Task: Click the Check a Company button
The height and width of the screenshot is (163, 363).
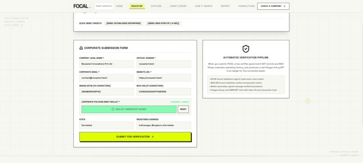Action: click(x=273, y=6)
